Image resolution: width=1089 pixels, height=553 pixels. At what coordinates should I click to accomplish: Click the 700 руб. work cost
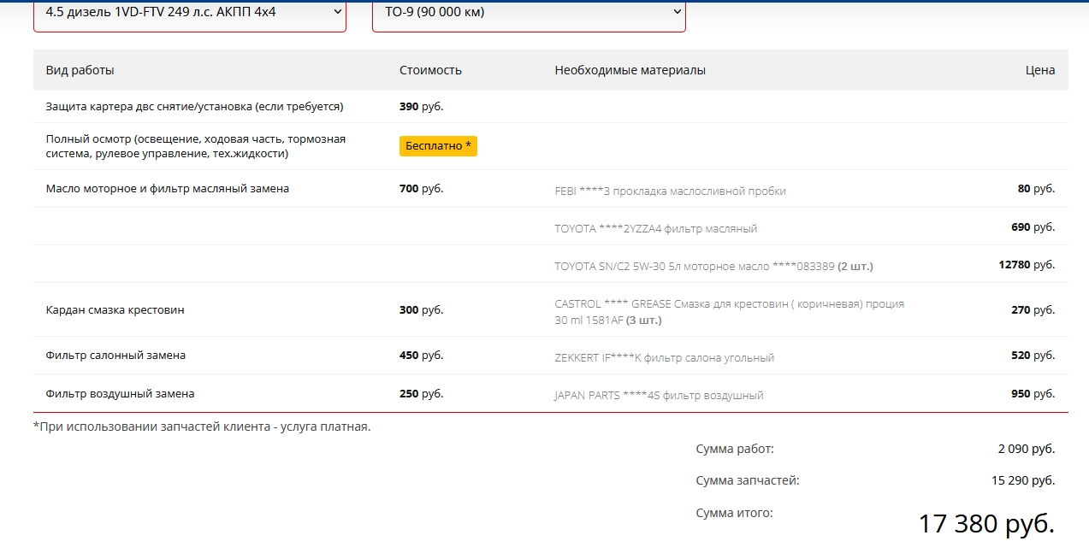422,189
